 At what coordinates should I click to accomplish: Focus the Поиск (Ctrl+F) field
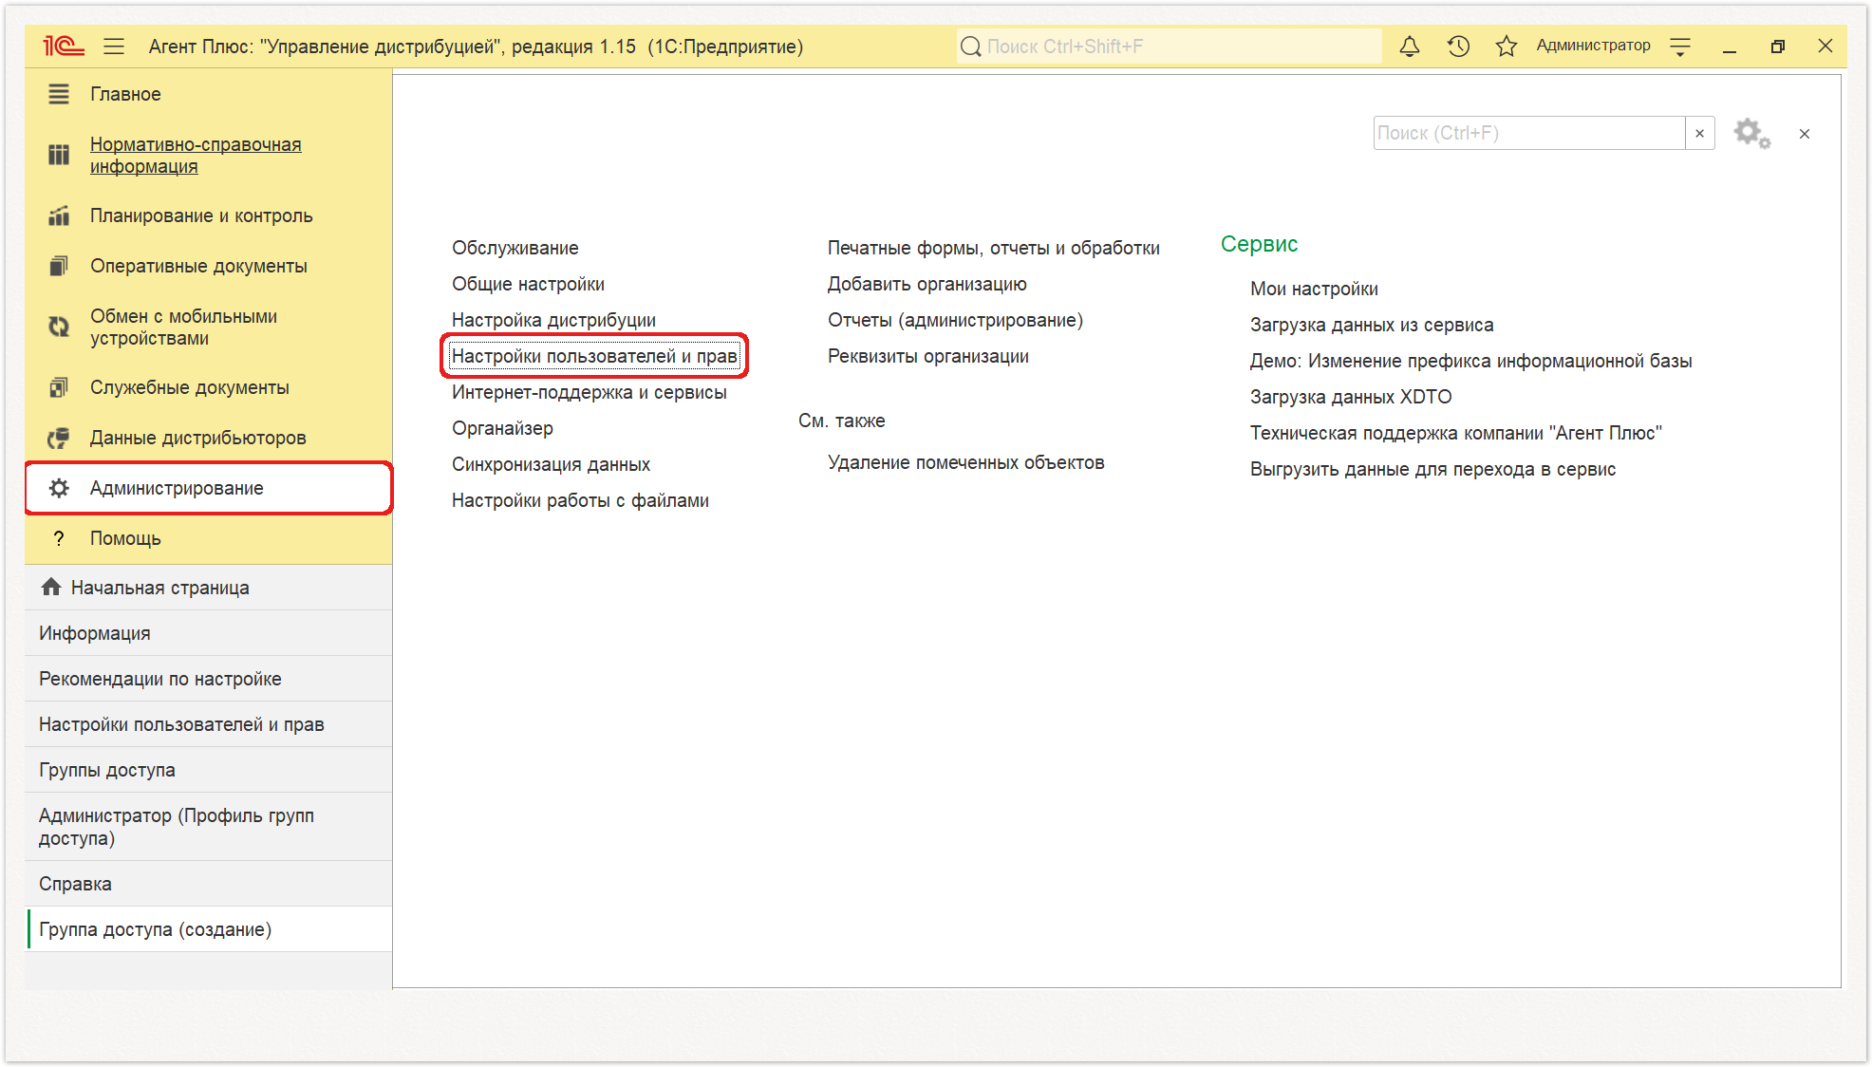1529,133
